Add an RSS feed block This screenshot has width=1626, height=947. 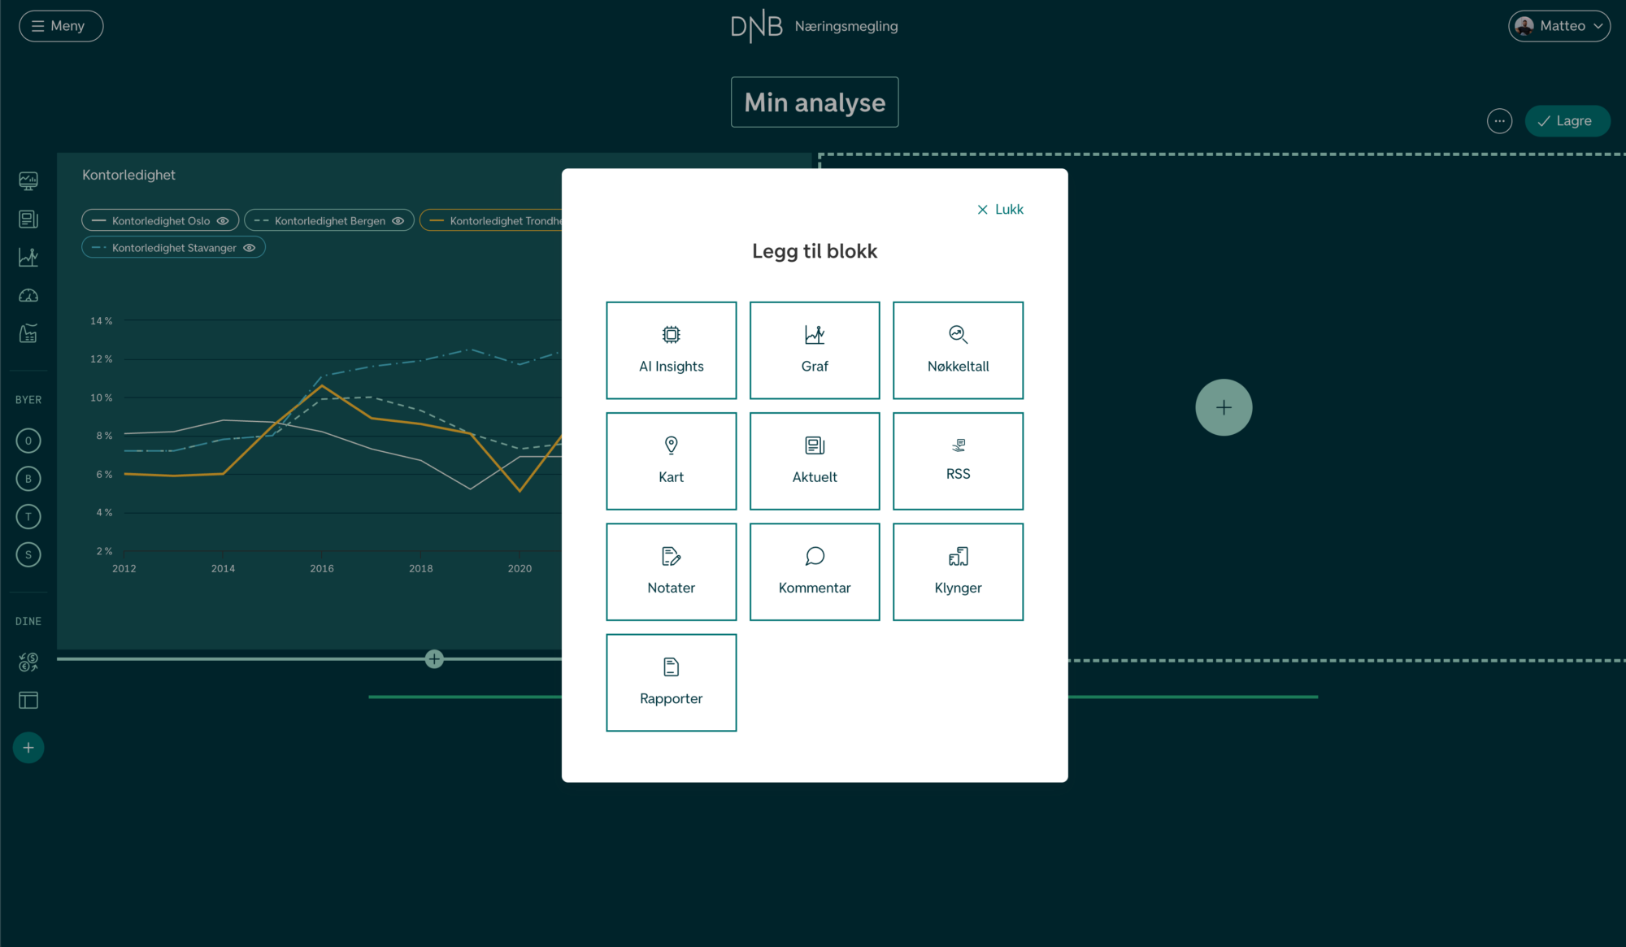click(x=958, y=461)
